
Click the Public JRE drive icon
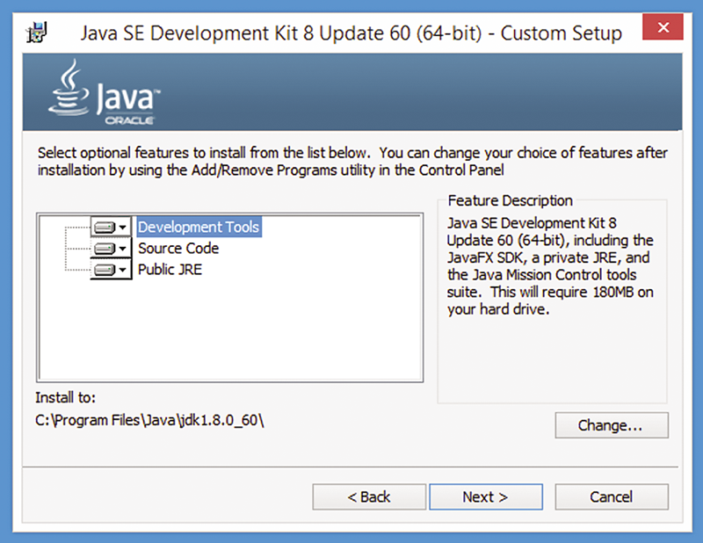tap(105, 270)
